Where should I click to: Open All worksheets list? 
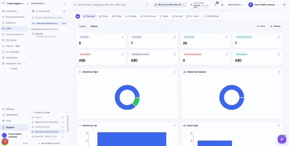49,11
